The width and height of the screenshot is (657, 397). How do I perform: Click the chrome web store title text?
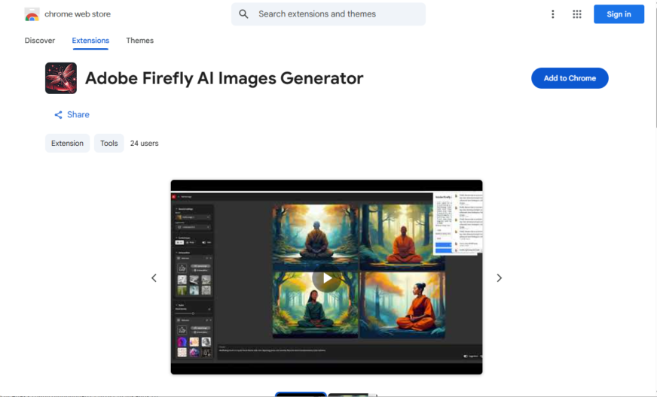(x=78, y=14)
